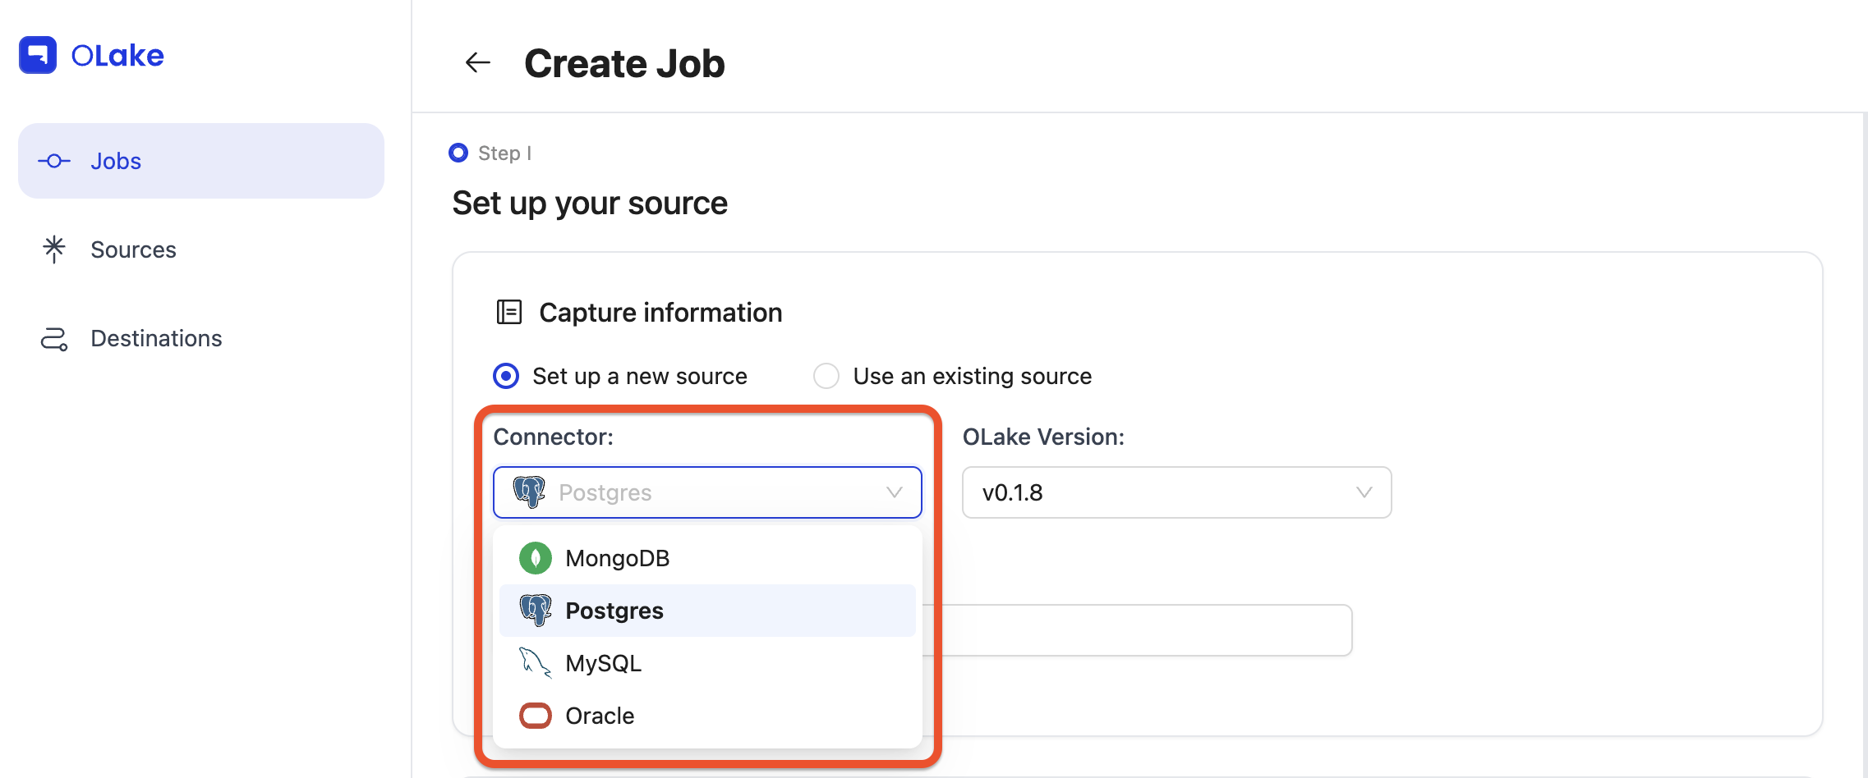Screen dimensions: 1868x778
Task: Click the "Step I" label text
Action: [x=505, y=153]
